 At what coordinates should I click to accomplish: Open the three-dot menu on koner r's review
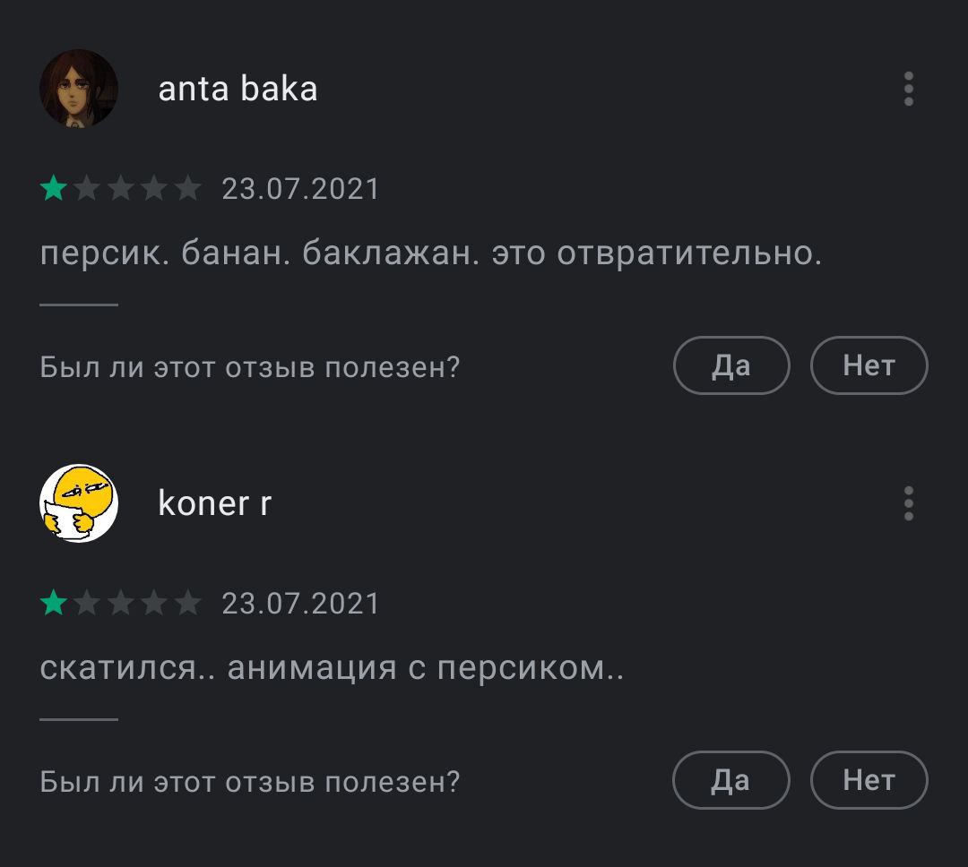(x=908, y=504)
